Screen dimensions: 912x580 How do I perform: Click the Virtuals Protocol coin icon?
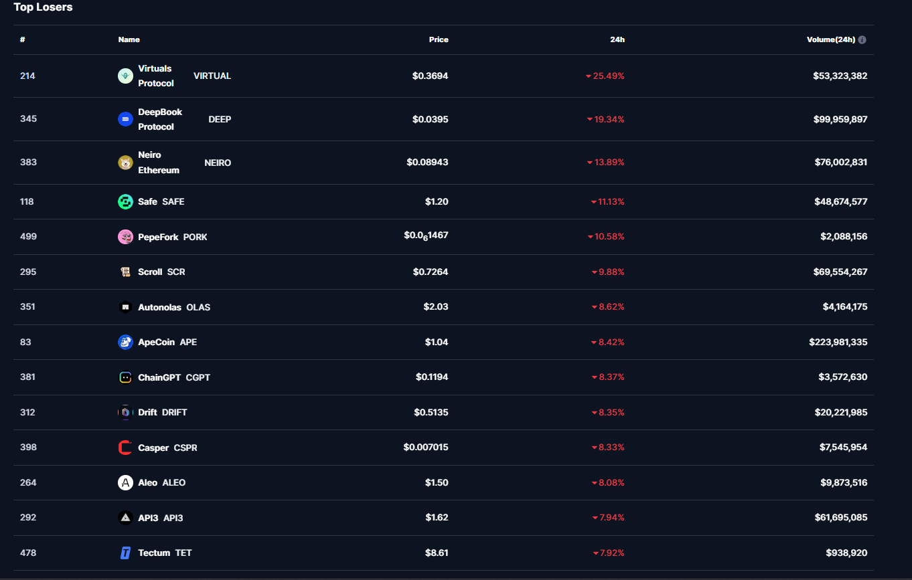(125, 76)
